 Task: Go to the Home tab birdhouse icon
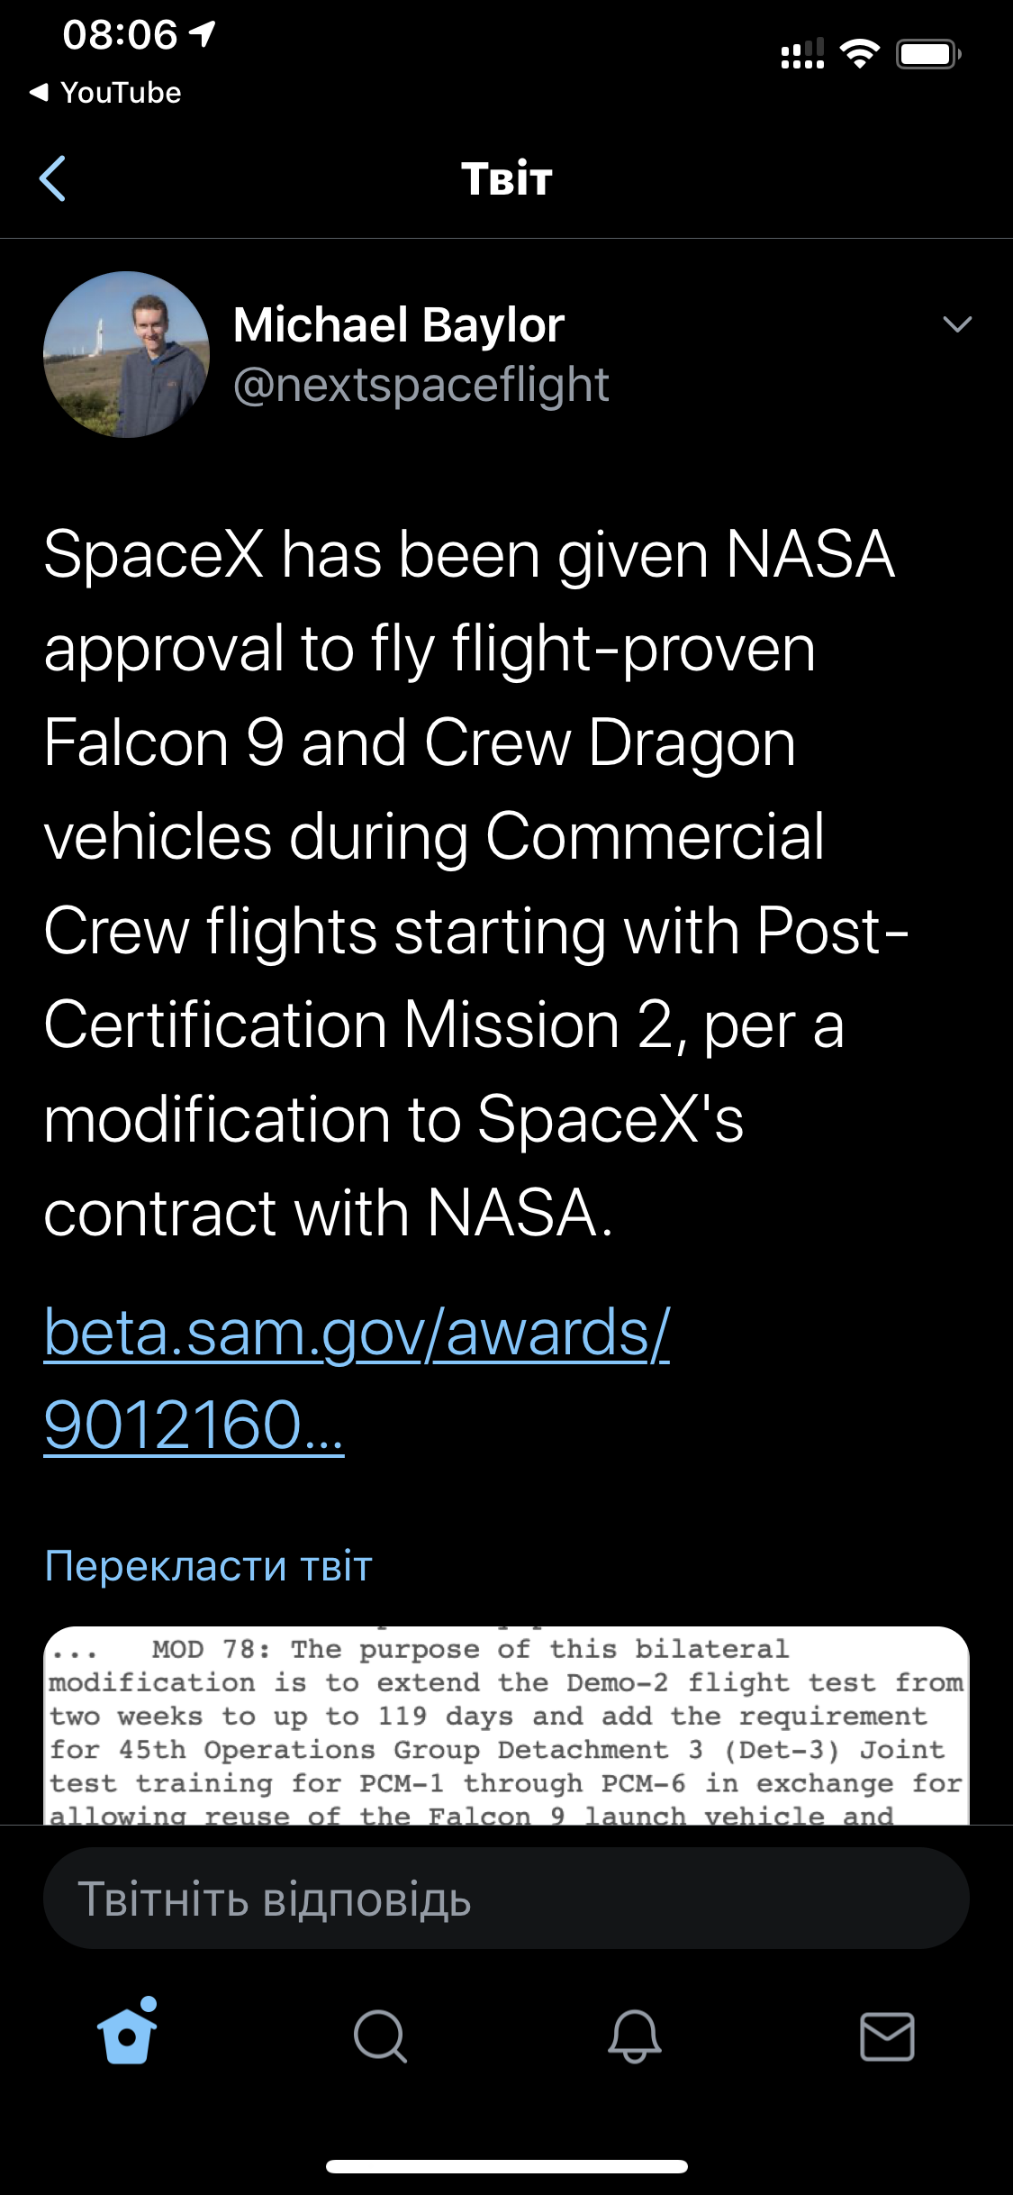point(127,2035)
